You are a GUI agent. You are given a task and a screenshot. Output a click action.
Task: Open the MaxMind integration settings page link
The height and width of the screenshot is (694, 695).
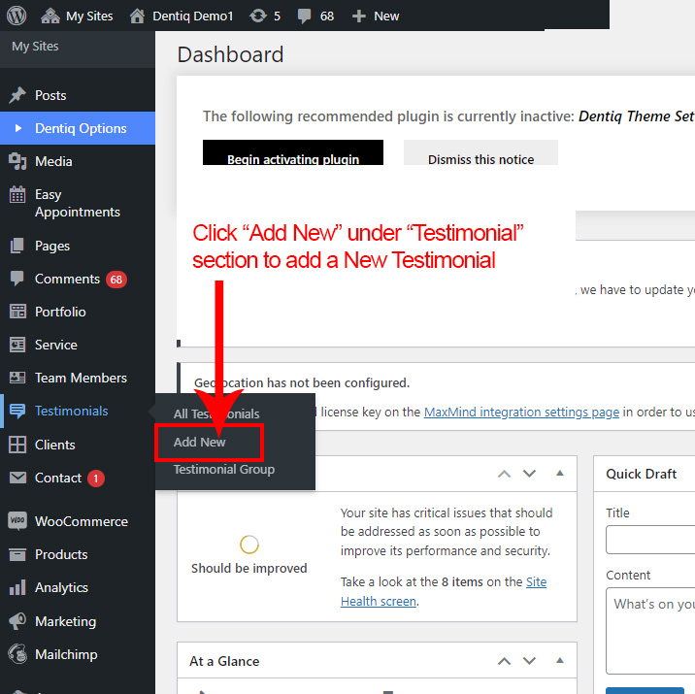click(x=521, y=412)
